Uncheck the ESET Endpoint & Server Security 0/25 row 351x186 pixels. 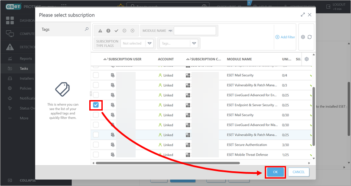coord(96,105)
